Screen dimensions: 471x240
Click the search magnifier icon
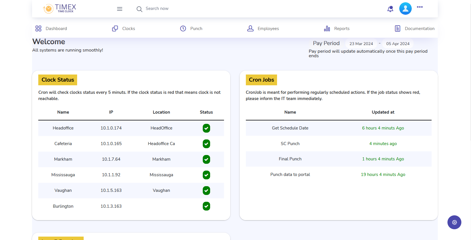pos(139,9)
